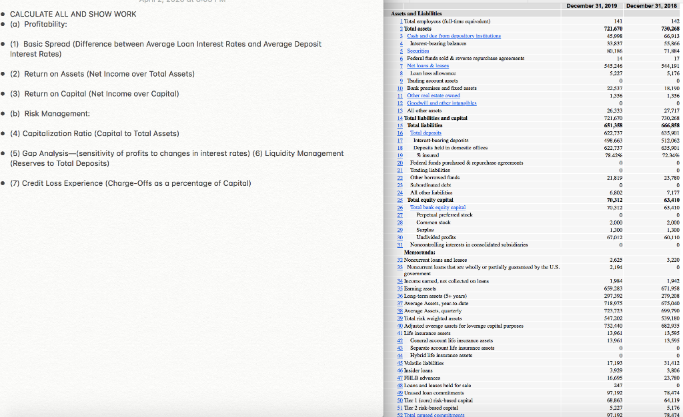Click the 'Total risk weighted assets' row label
This screenshot has height=417, width=683.
[432, 318]
